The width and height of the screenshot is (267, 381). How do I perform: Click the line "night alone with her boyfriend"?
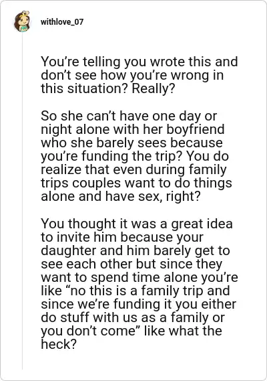133,129
